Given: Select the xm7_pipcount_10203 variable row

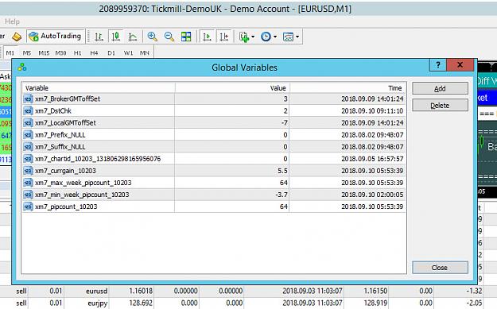Looking at the screenshot, I should 214,207.
